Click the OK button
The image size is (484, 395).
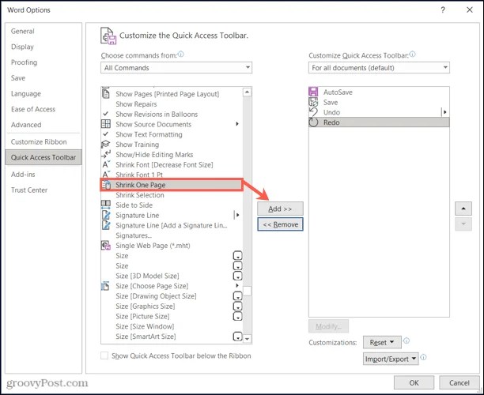click(414, 382)
